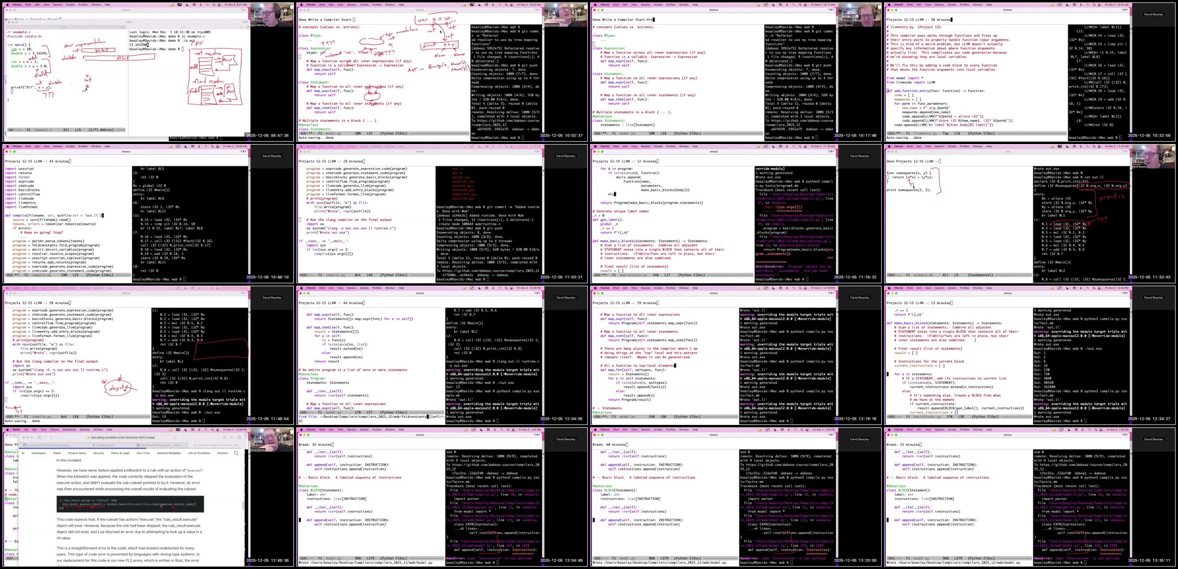Image resolution: width=1178 pixels, height=569 pixels.
Task: Select the frame timestamped 11:33:43
Action: click(1030, 213)
